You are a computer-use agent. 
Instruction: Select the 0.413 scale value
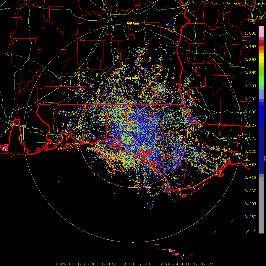250,178
